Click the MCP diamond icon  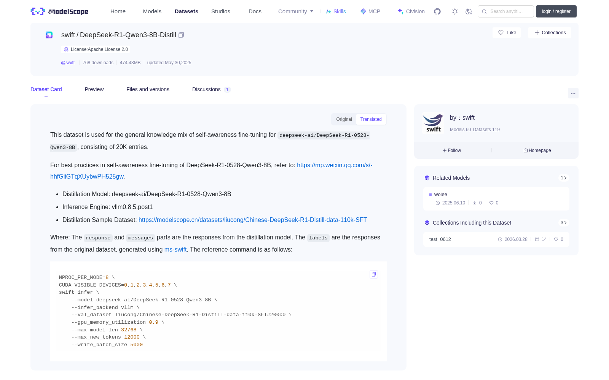coord(363,11)
